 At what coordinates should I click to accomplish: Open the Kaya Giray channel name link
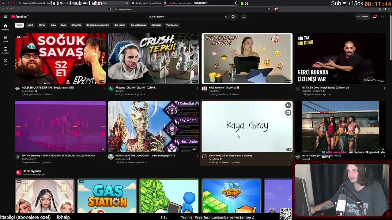(214, 159)
